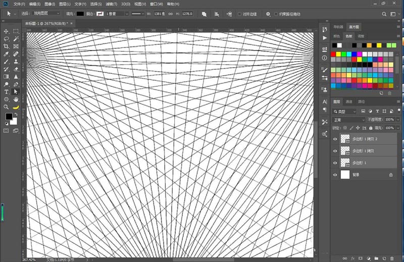This screenshot has height=262, width=404.
Task: Switch to the 直方图 panel tab
Action: 353,27
